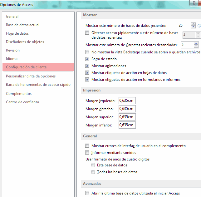Toggle 'No mostrar la vista Backstage' checkbox
Viewport: 201px width, 197px height.
87,52
